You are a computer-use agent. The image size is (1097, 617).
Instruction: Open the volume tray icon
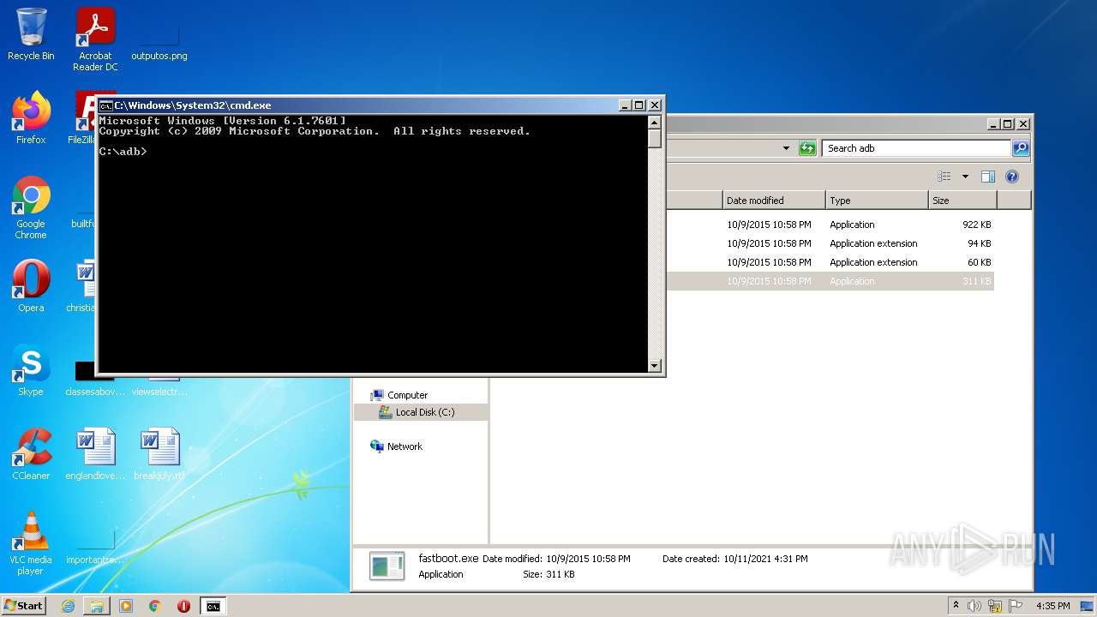point(974,606)
